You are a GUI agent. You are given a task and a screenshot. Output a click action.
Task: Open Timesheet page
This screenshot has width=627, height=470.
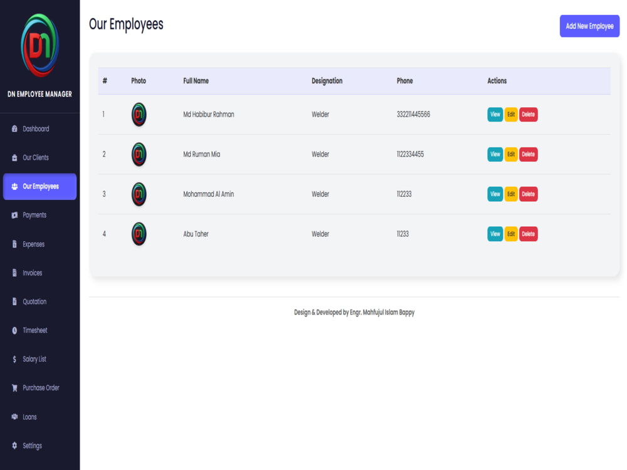click(40, 330)
